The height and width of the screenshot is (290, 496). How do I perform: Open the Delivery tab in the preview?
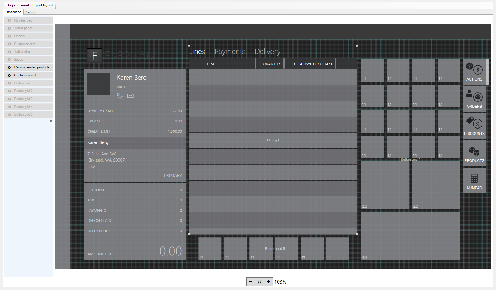267,51
